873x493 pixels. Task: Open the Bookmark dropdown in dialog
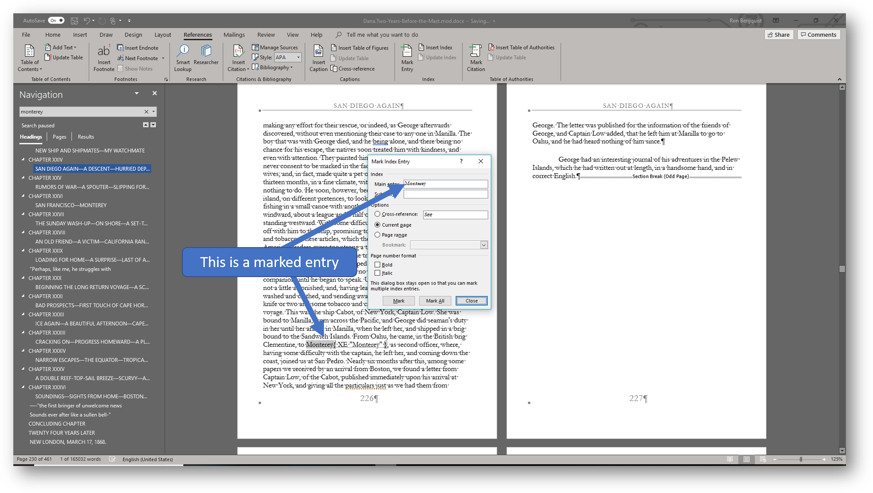(484, 245)
